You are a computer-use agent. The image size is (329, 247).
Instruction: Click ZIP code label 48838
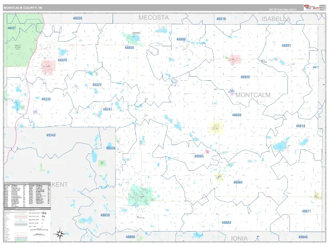pyautogui.click(x=105, y=215)
